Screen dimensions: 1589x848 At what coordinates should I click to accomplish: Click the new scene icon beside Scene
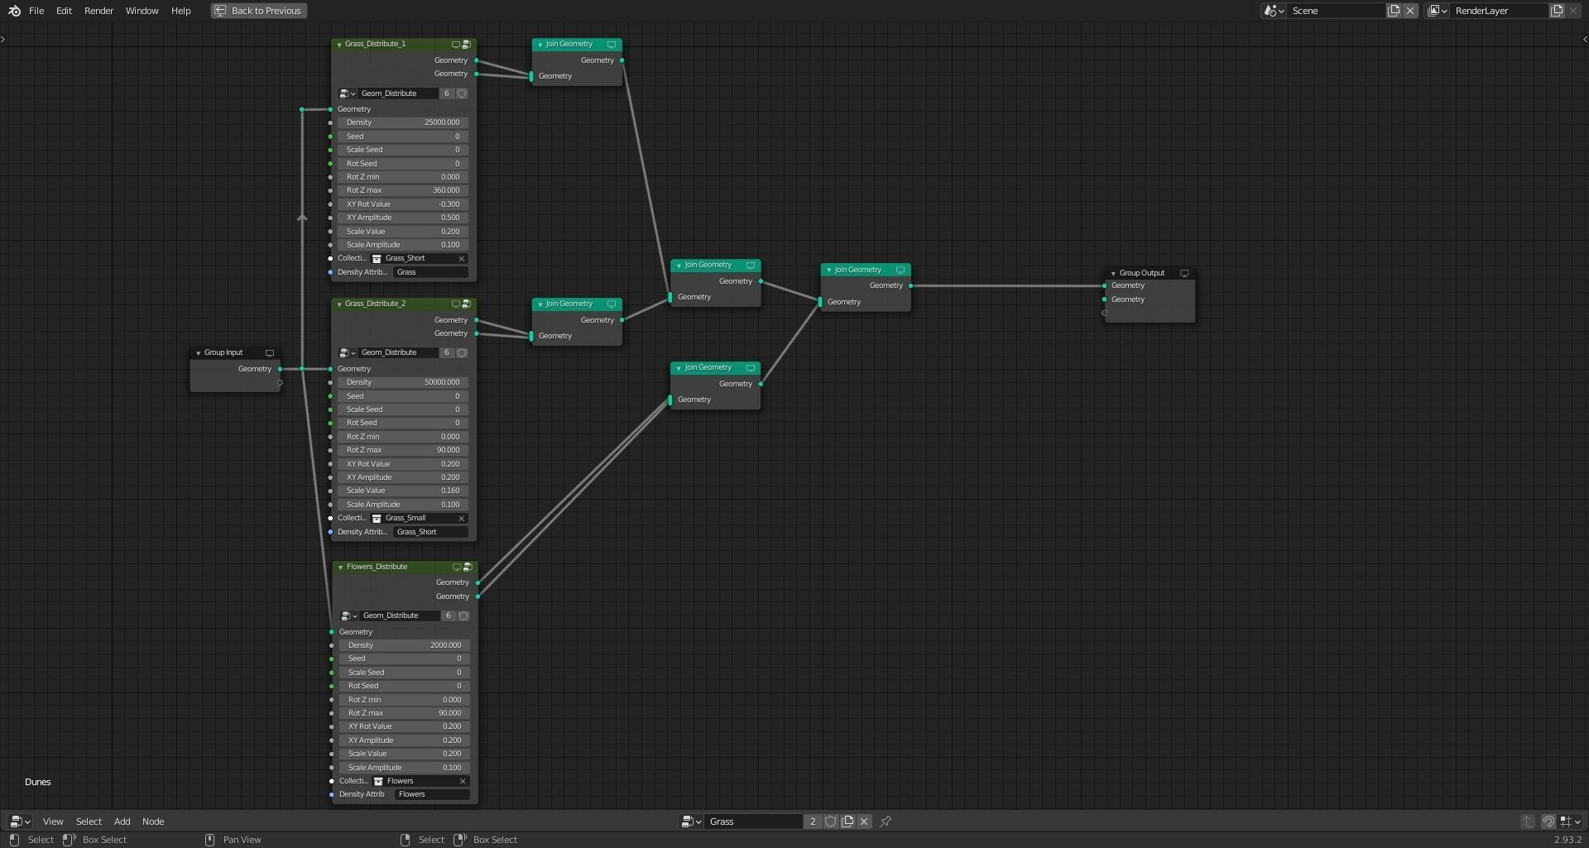click(x=1394, y=11)
